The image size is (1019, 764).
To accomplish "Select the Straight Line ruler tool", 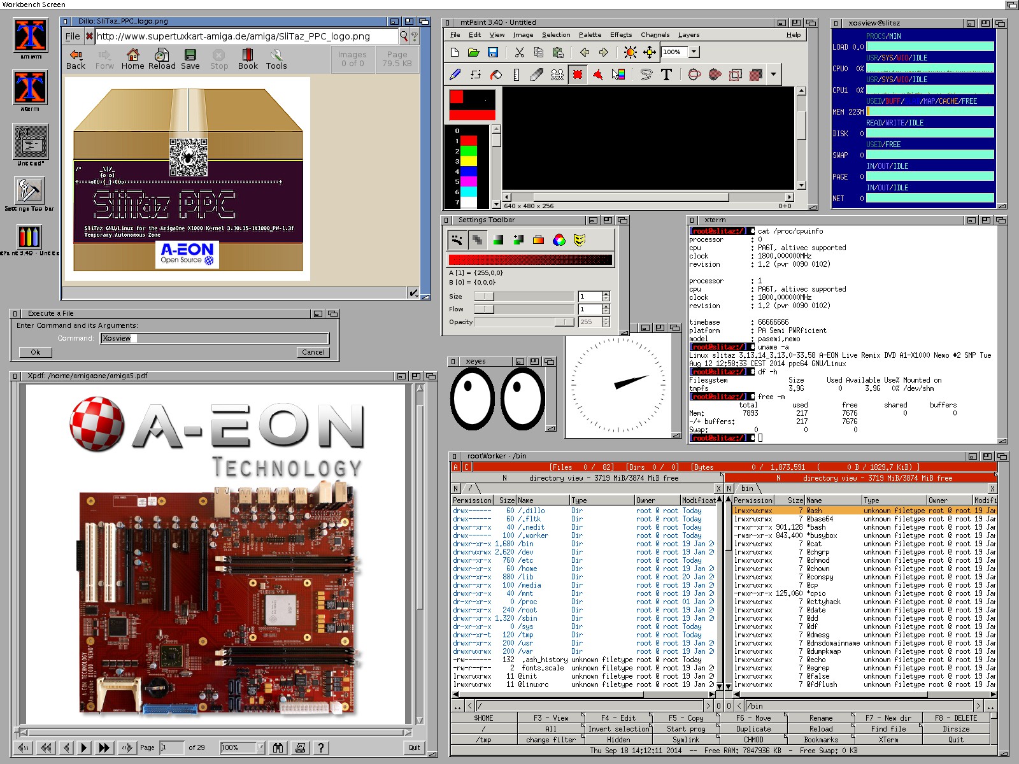I will click(517, 74).
